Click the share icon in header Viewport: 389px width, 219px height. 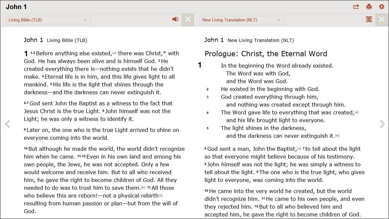(356, 7)
